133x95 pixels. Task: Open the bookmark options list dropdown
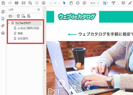coord(11,16)
